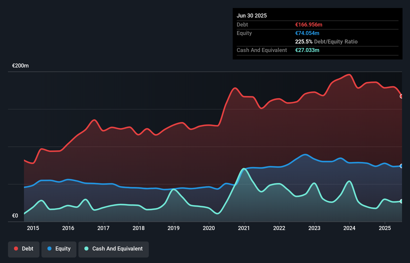Image resolution: width=410 pixels, height=263 pixels.
Task: Select the 2015 year label
Action: (x=32, y=228)
